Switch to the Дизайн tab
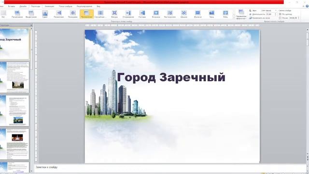The height and width of the screenshot is (174, 309). point(23,6)
